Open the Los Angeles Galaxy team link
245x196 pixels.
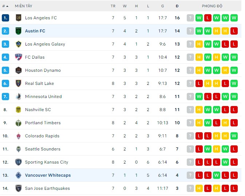45,44
